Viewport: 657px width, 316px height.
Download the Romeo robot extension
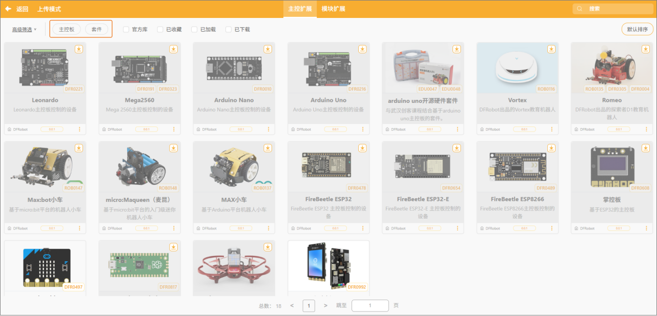[x=646, y=49]
